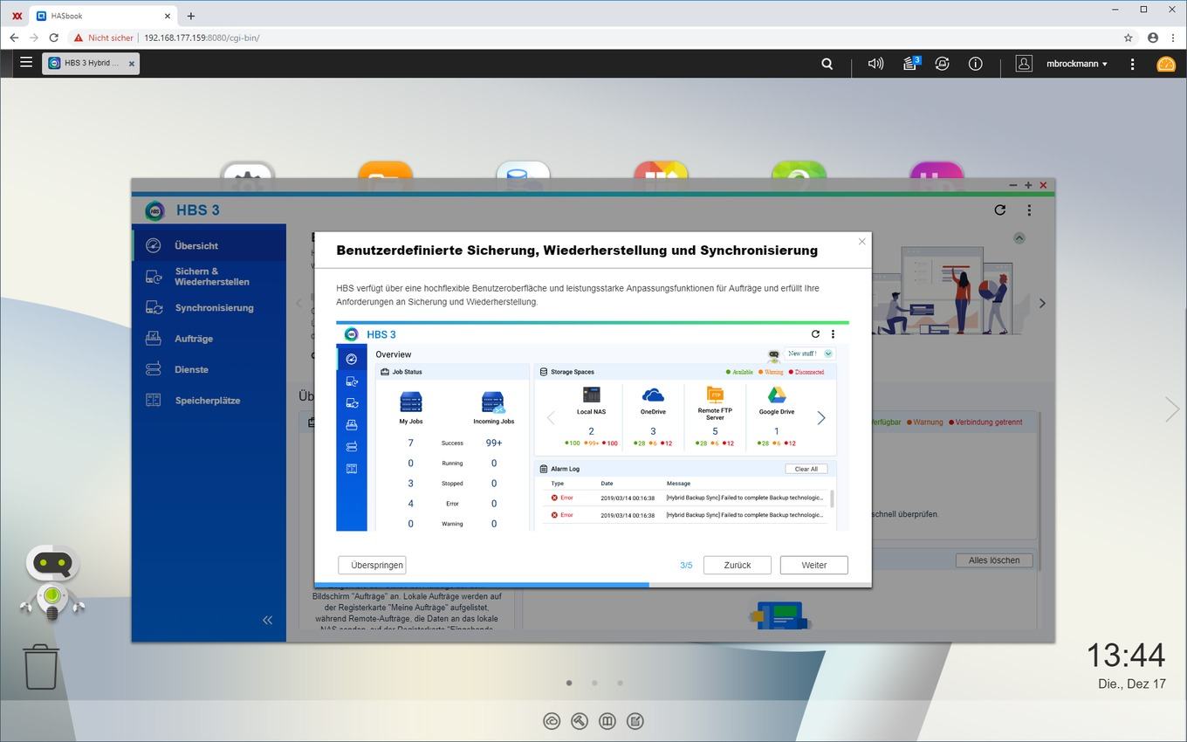Image resolution: width=1187 pixels, height=742 pixels.
Task: Select the HASbook browser tab
Action: click(103, 16)
